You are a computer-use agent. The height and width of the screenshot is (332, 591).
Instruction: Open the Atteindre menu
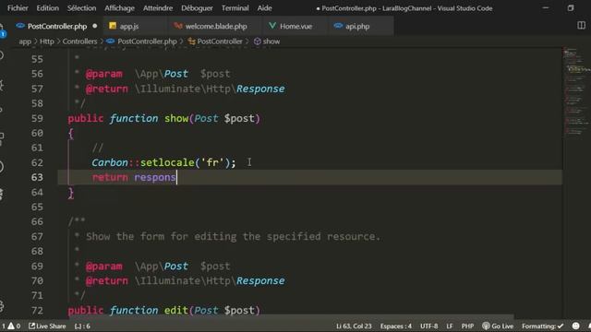tap(158, 8)
